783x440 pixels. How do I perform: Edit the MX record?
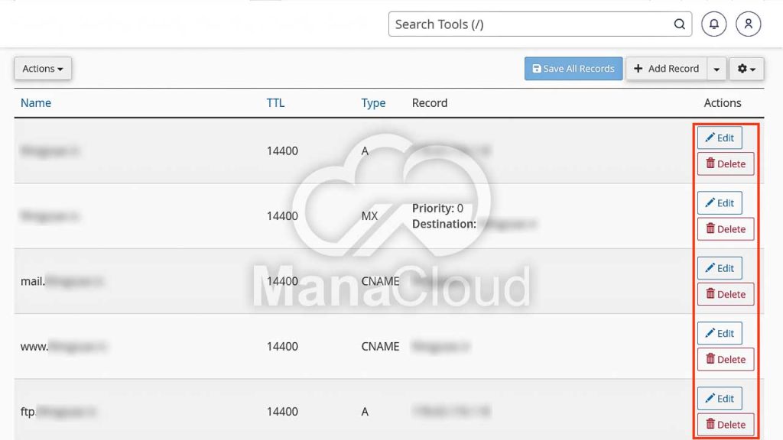coord(719,203)
